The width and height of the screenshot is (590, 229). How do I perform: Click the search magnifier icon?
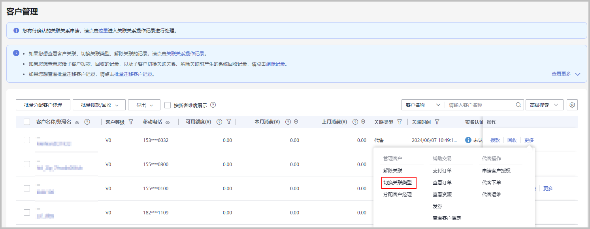pos(518,105)
